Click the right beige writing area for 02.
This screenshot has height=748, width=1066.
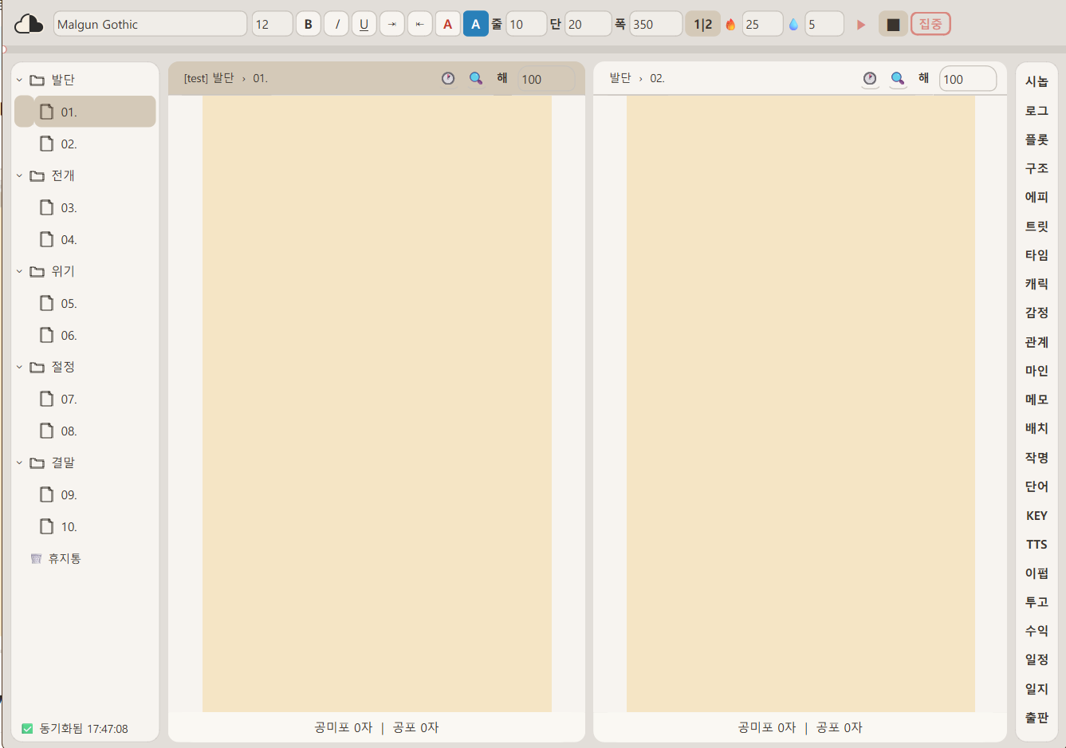(800, 404)
